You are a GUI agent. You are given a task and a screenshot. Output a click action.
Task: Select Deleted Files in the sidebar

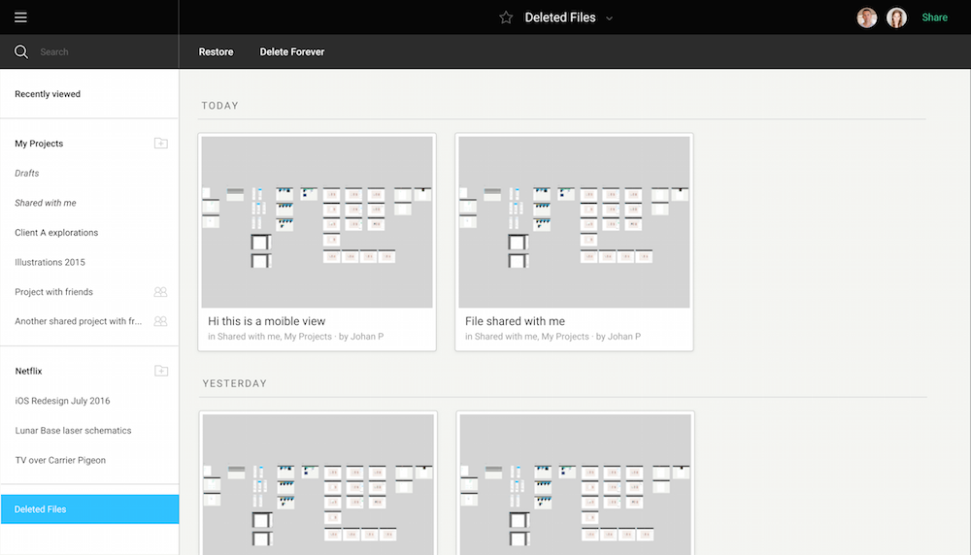pos(89,509)
